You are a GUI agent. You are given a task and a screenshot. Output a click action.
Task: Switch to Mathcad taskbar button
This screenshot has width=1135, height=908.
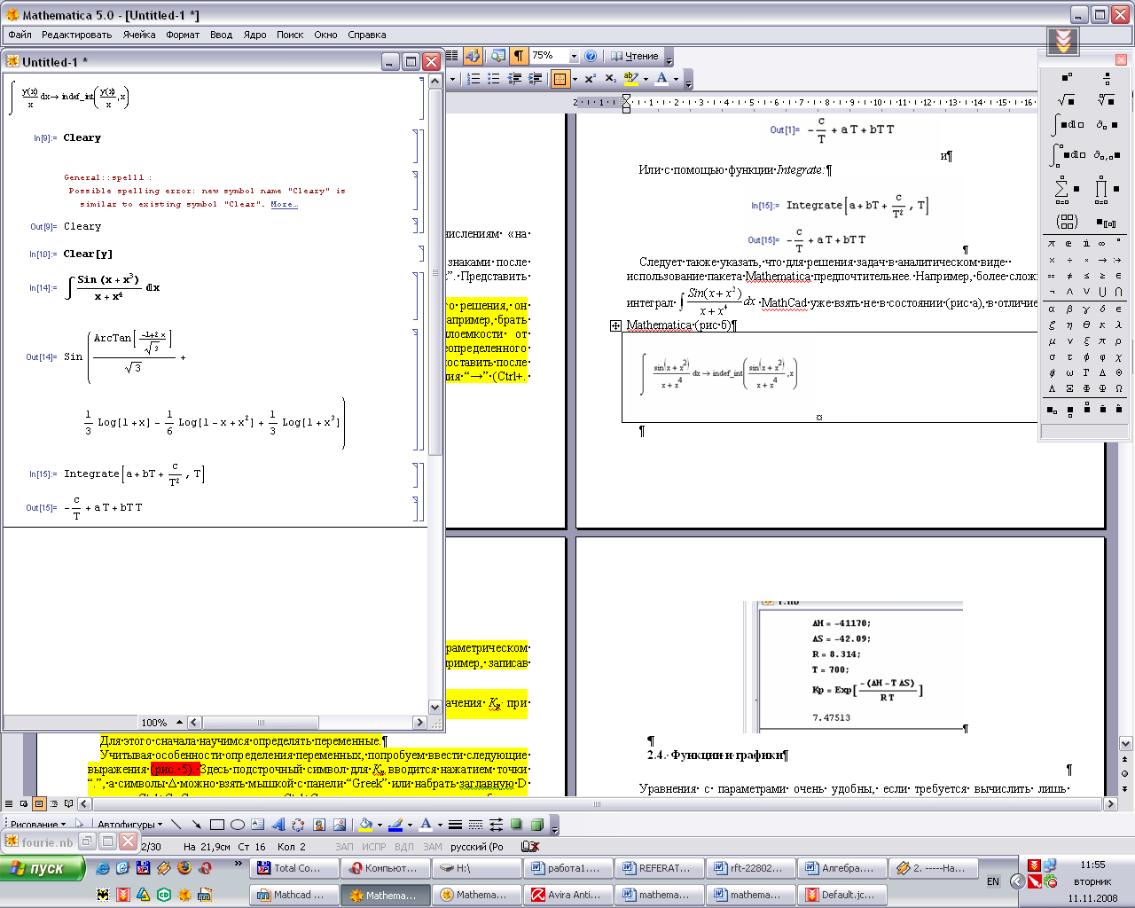[292, 895]
